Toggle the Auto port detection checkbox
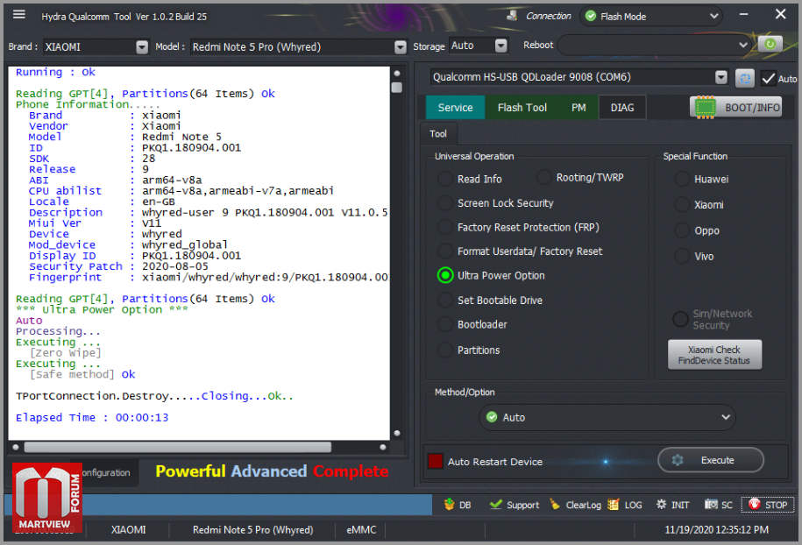802x545 pixels. point(768,78)
